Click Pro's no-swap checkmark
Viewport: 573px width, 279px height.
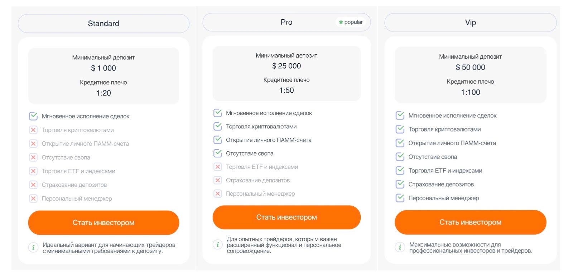(217, 153)
